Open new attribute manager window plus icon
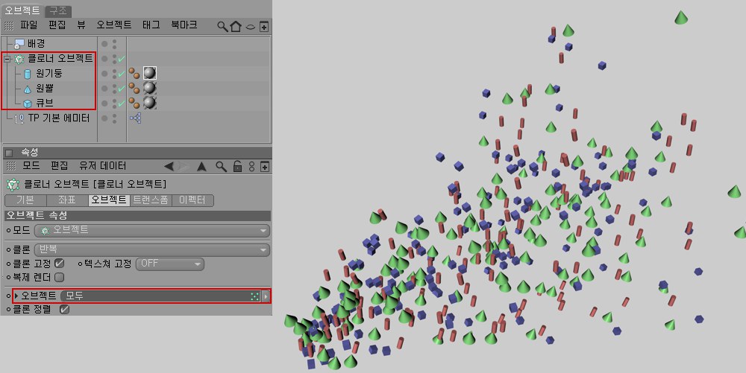746x373 pixels. click(x=265, y=167)
